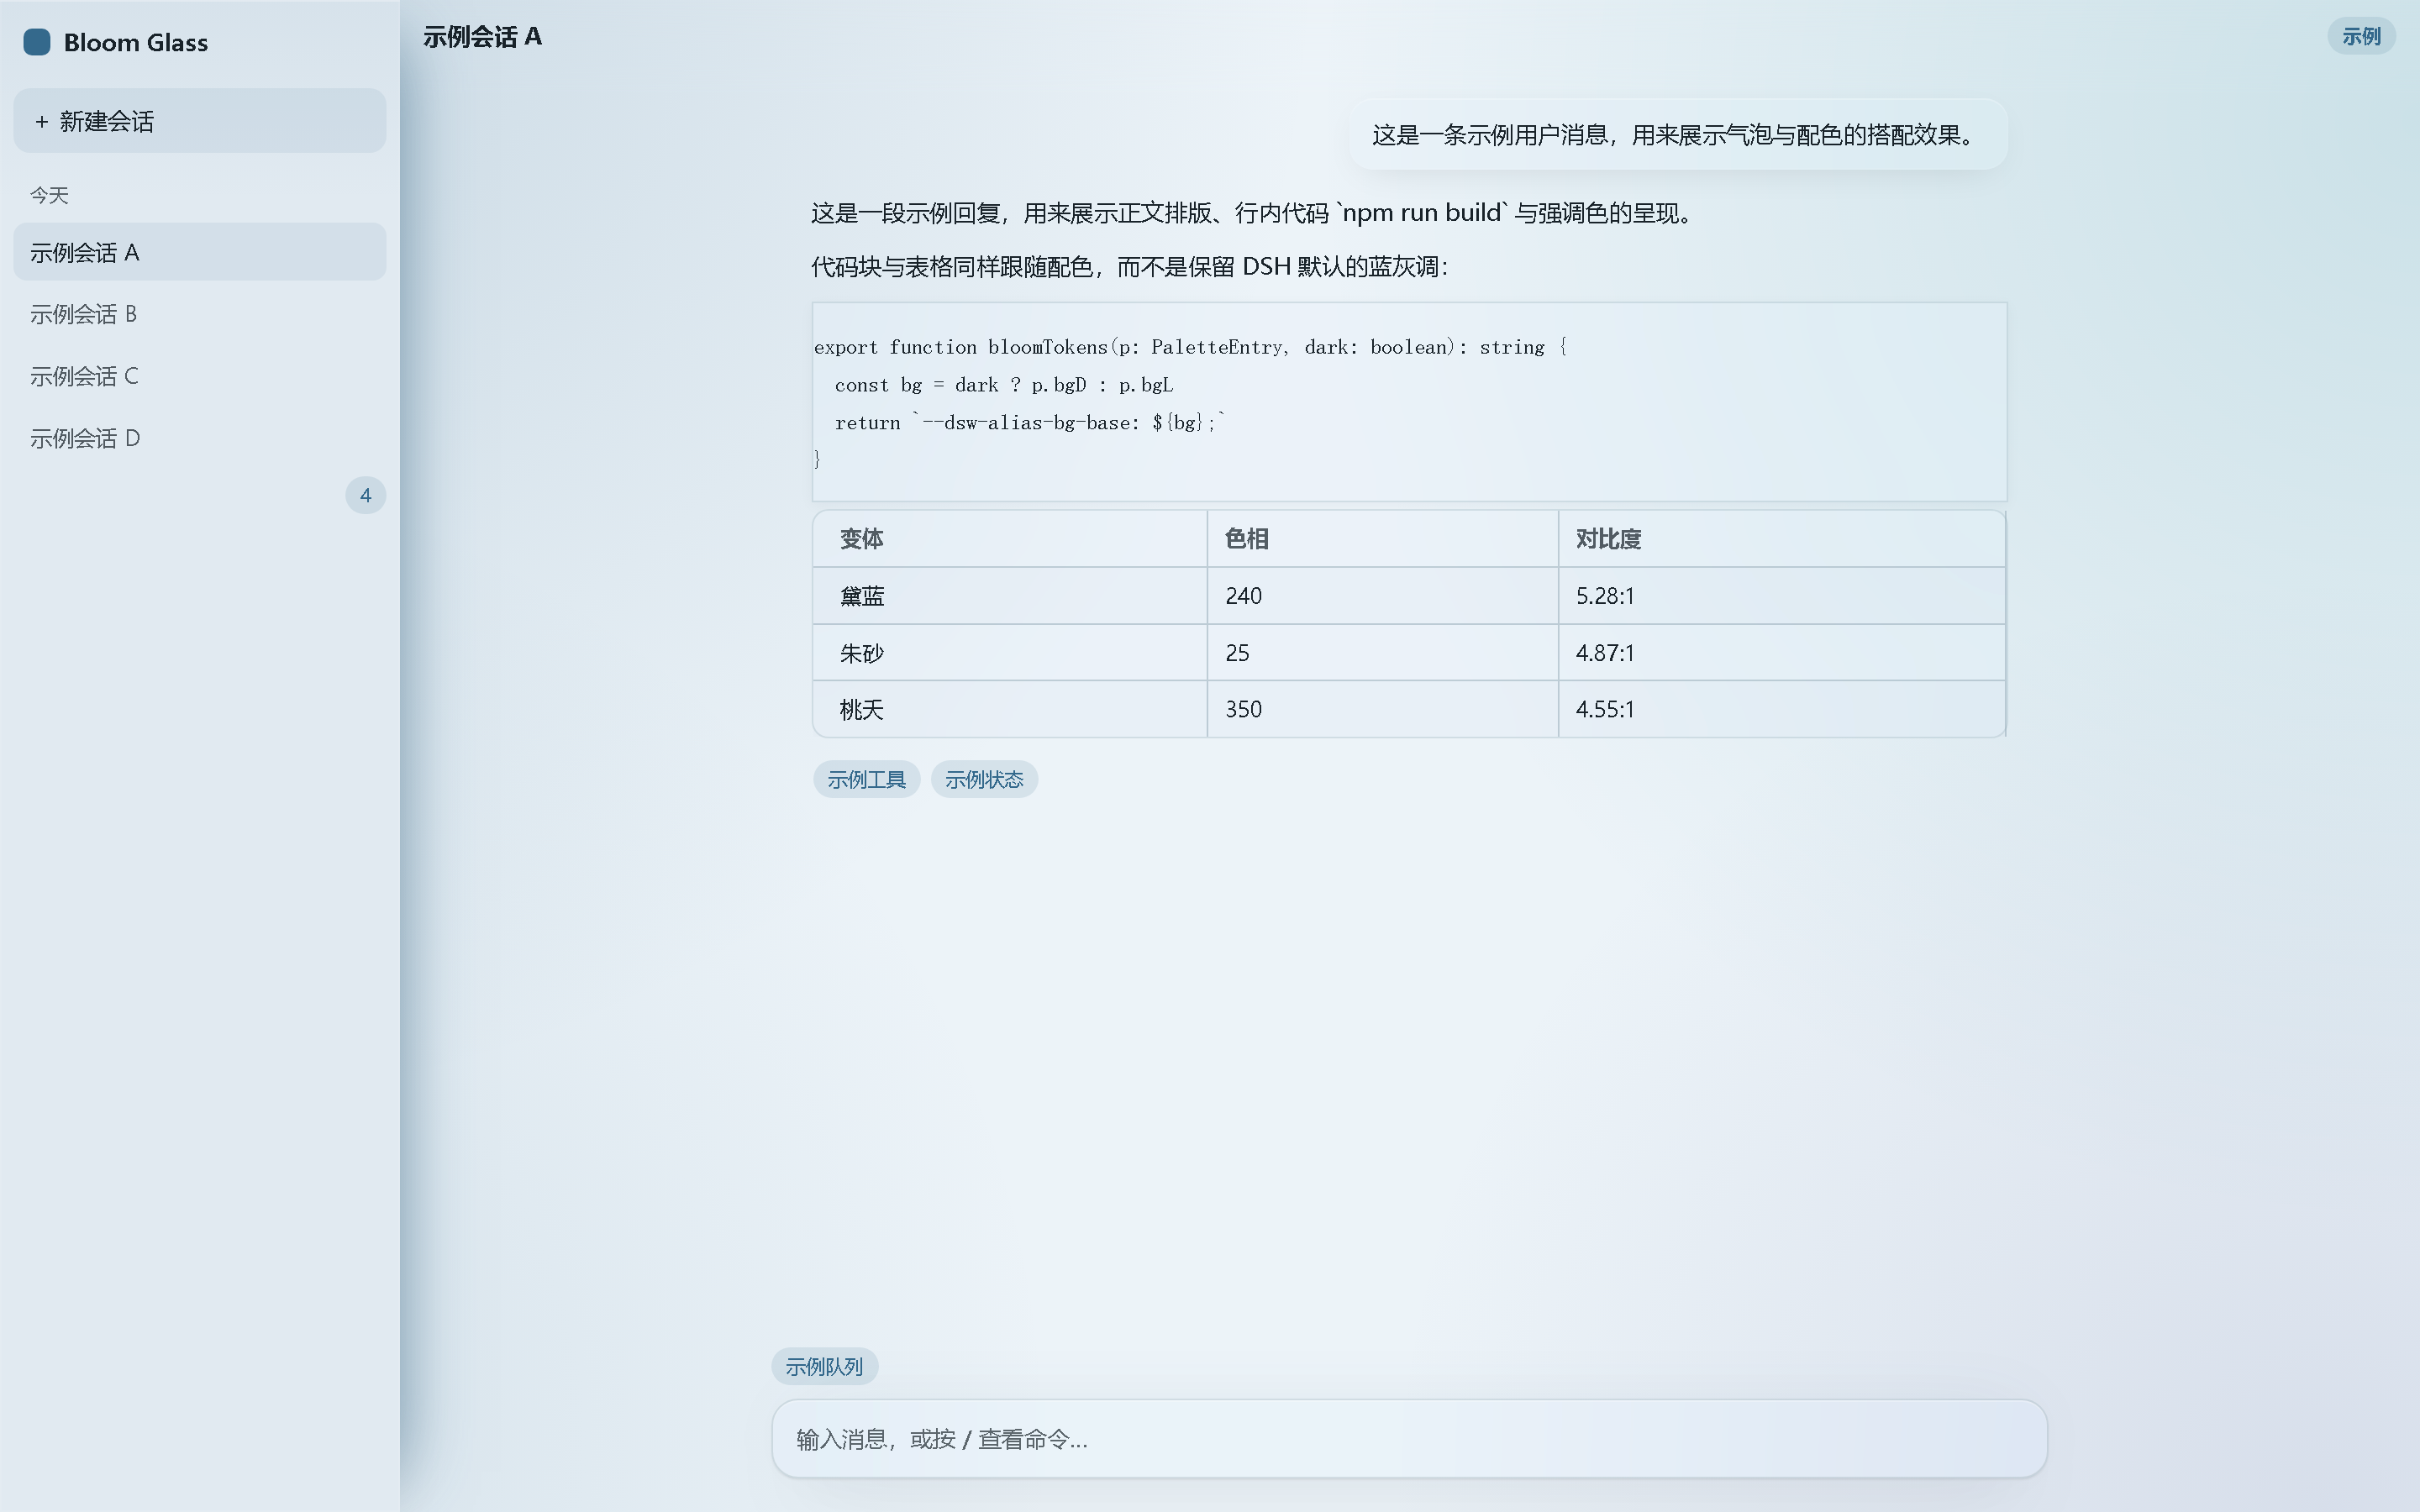This screenshot has width=2420, height=1512.
Task: Start a new chat with 新建会话
Action: click(200, 121)
